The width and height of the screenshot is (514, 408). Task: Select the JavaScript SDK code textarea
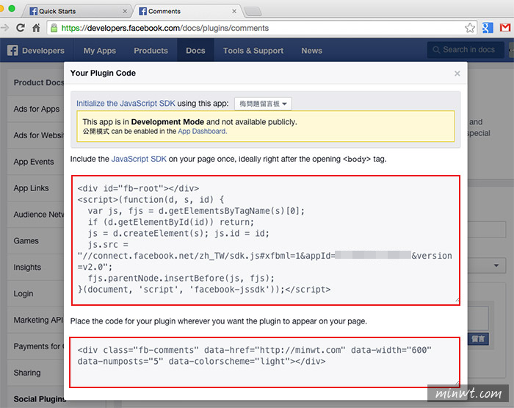pos(266,240)
